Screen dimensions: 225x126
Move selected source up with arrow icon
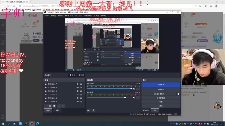click(x=59, y=106)
